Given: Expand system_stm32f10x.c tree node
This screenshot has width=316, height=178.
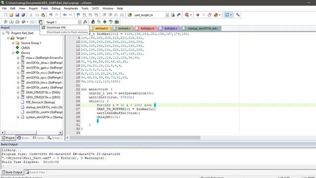Looking at the screenshot, I should (x=18, y=117).
